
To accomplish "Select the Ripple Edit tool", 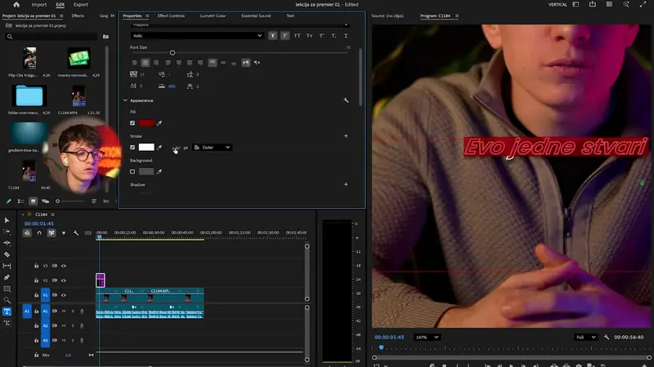I will pyautogui.click(x=7, y=243).
